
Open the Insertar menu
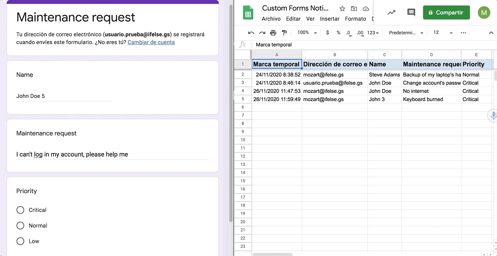[x=330, y=19]
